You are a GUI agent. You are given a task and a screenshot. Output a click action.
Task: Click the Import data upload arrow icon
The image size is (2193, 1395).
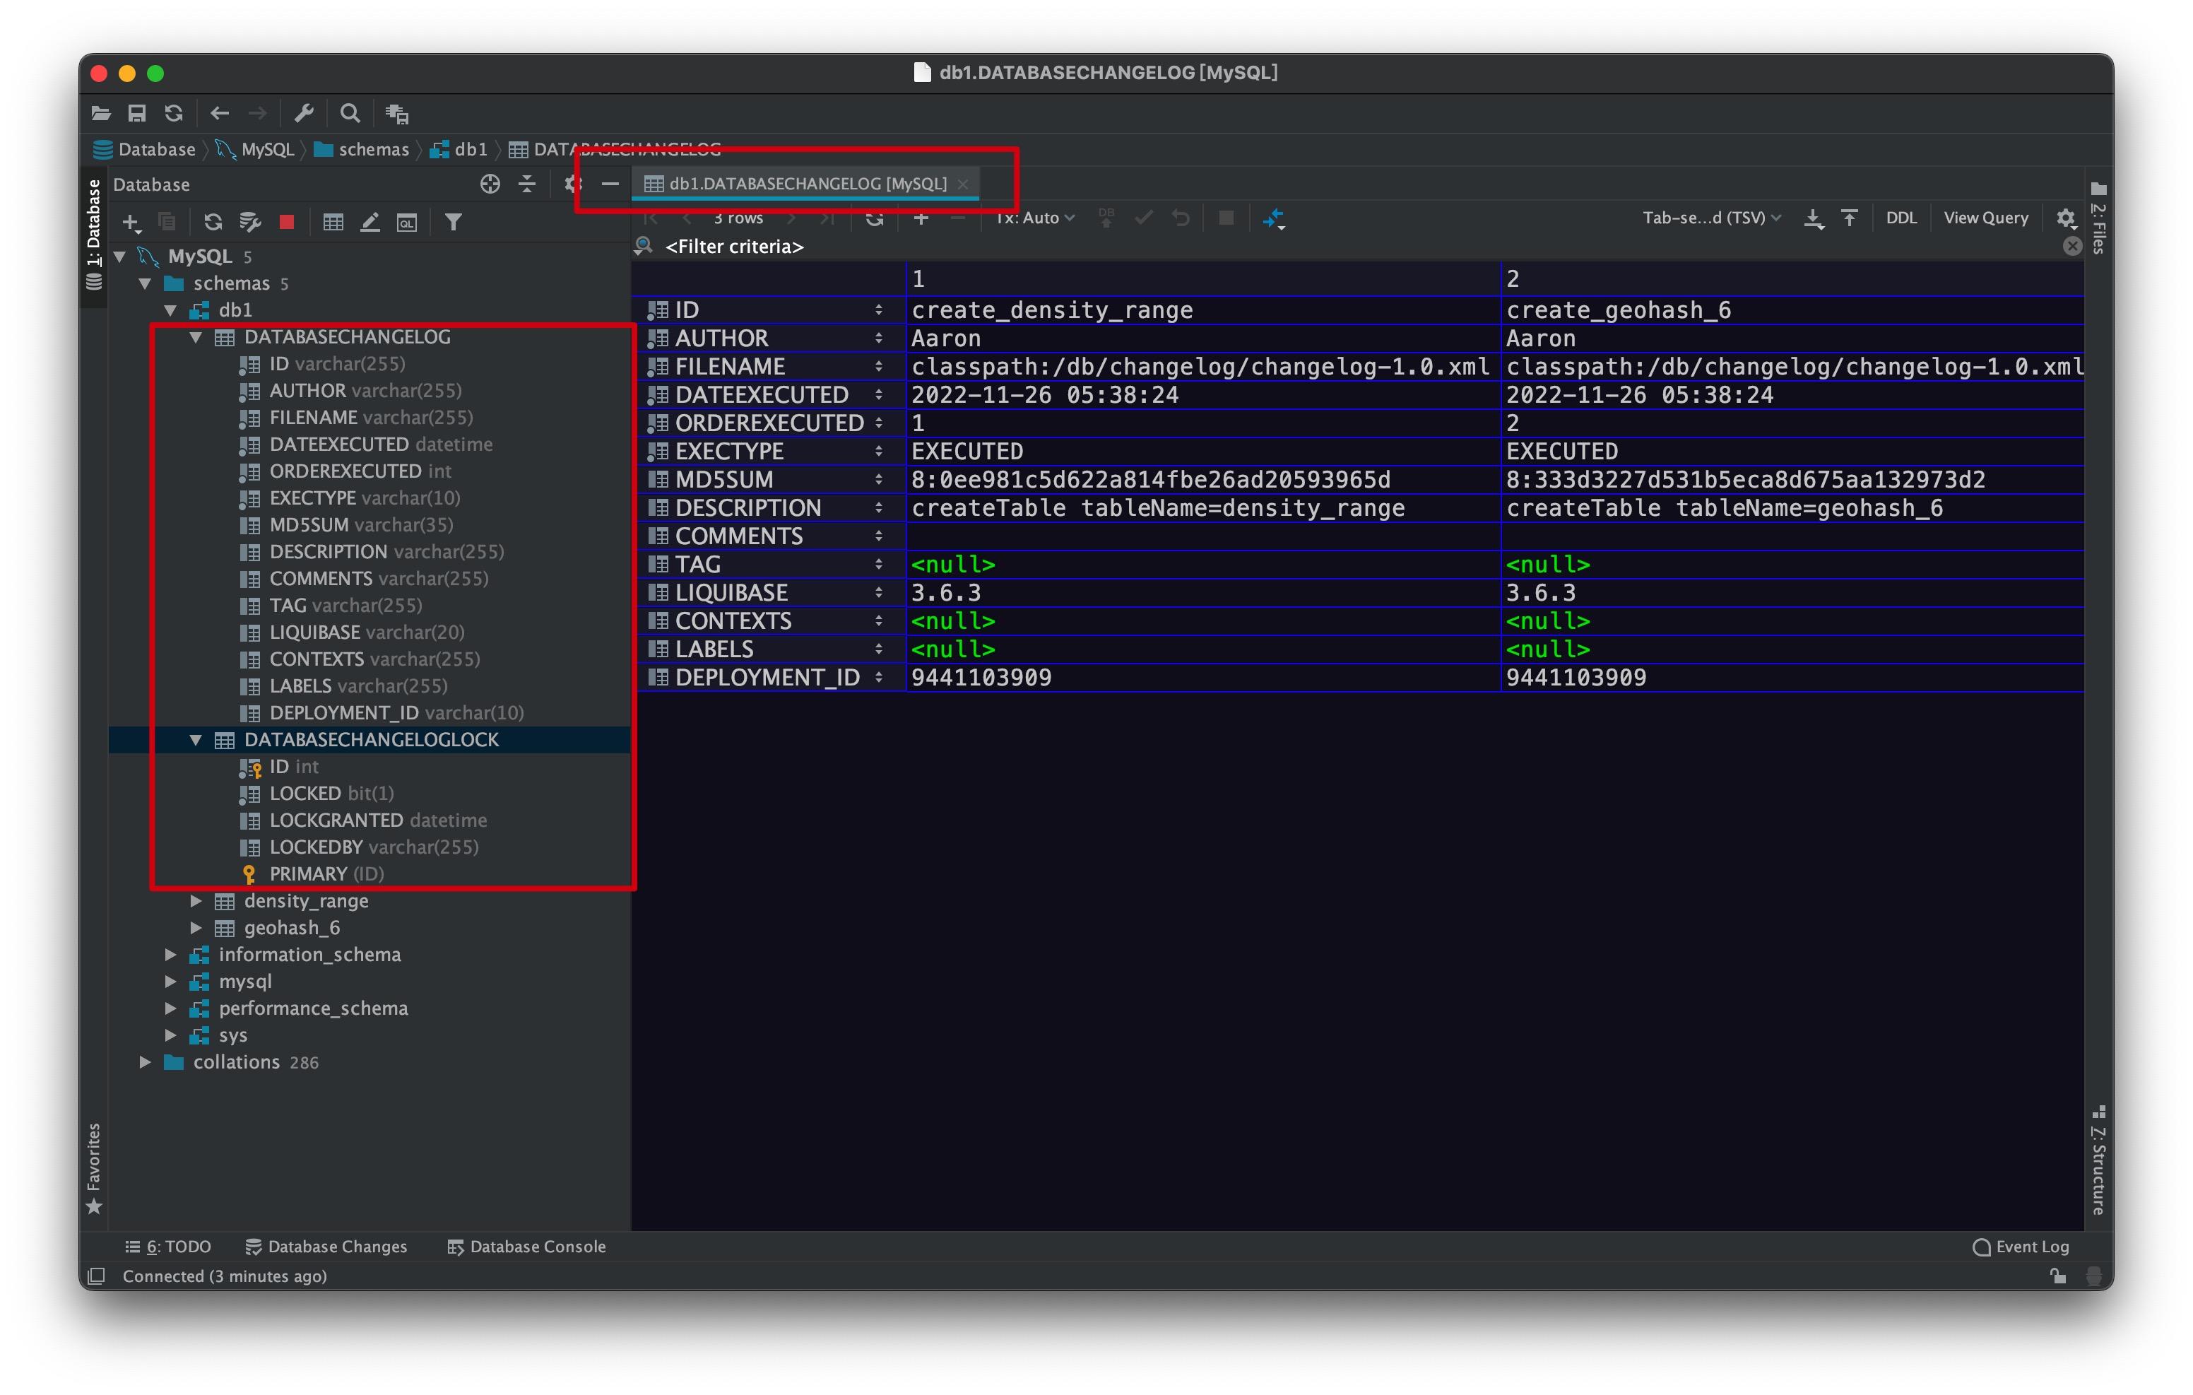point(1850,218)
